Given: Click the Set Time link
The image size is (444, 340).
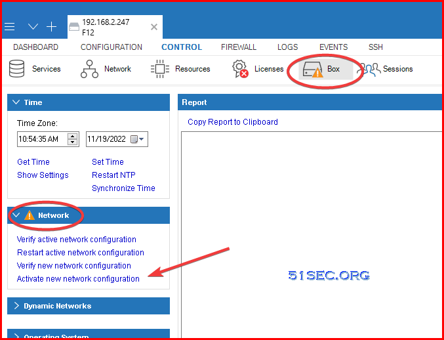Looking at the screenshot, I should pyautogui.click(x=108, y=161).
